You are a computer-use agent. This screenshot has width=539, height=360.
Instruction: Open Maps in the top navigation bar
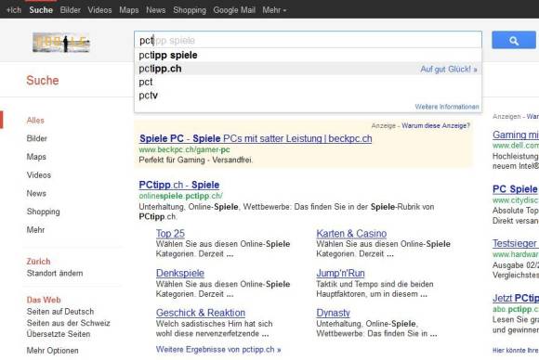(x=129, y=10)
